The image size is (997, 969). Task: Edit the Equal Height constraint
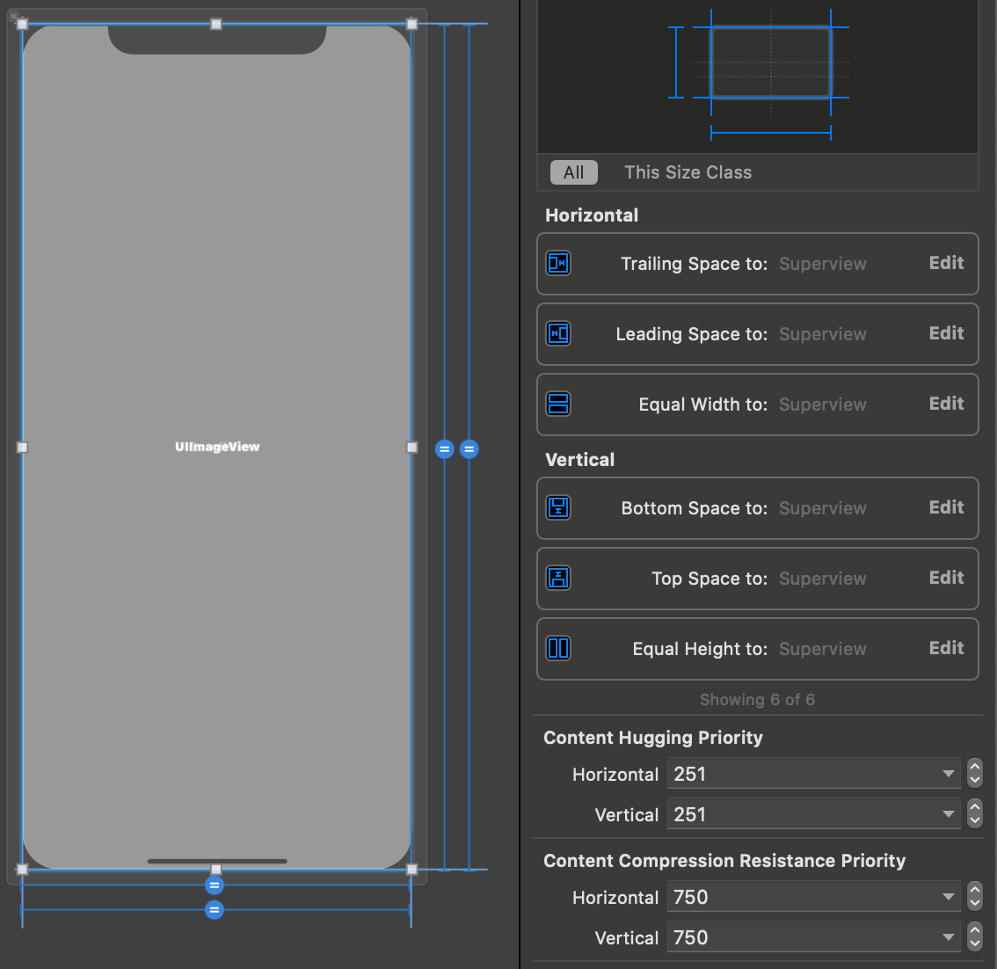[946, 648]
